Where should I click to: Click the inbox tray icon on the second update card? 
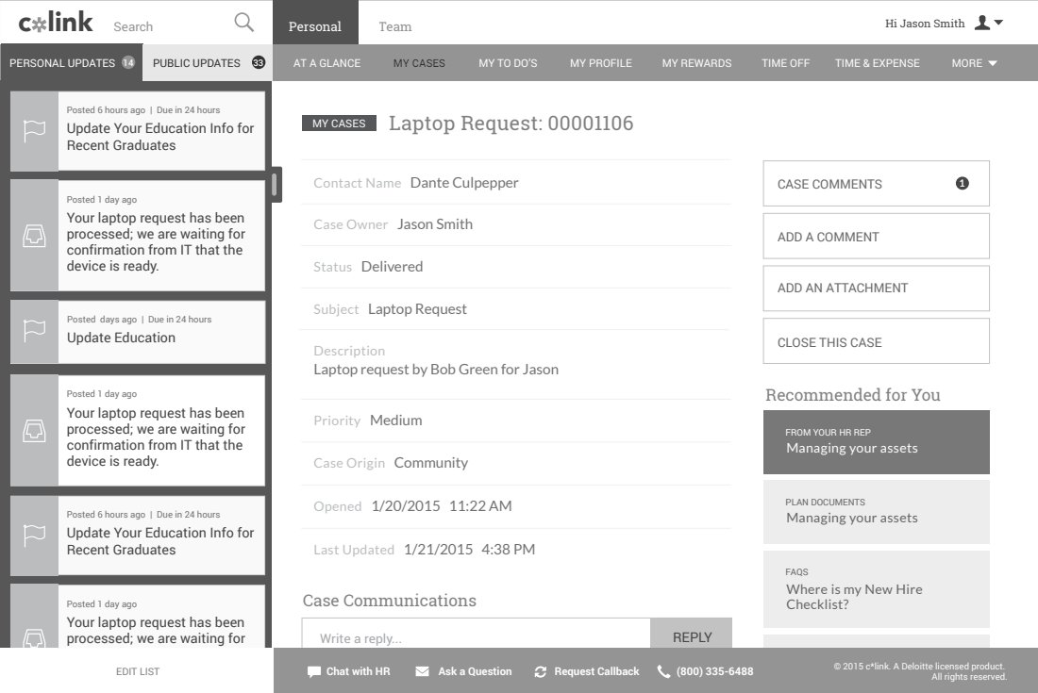(x=34, y=236)
